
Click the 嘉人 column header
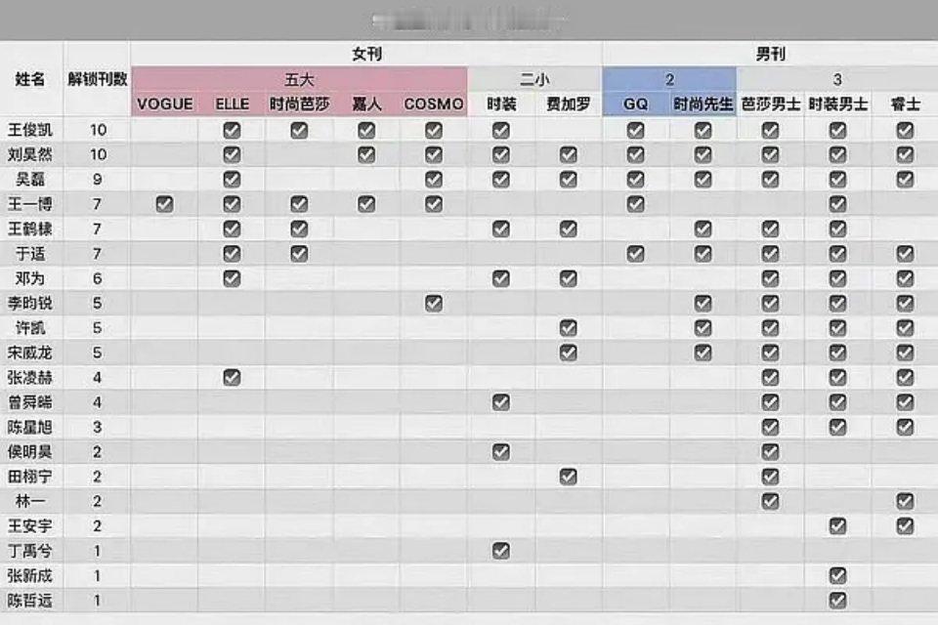366,104
